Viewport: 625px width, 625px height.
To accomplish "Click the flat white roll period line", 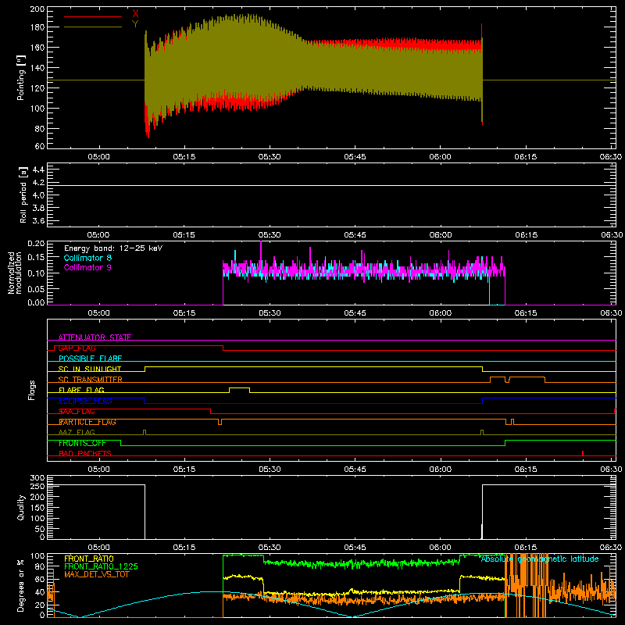I will [x=331, y=185].
